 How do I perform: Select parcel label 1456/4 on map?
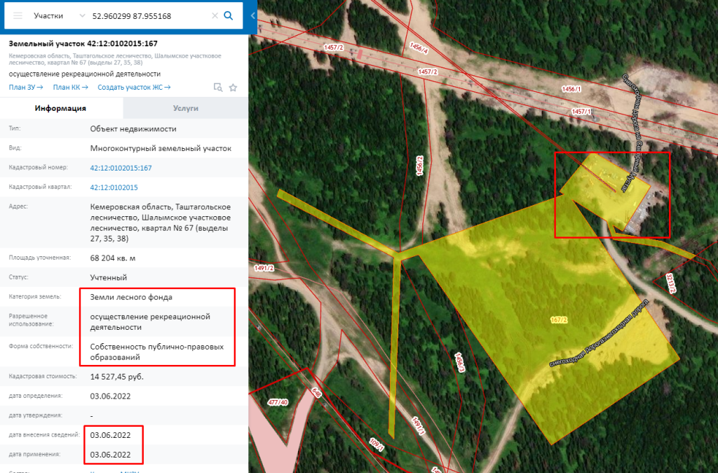418,48
